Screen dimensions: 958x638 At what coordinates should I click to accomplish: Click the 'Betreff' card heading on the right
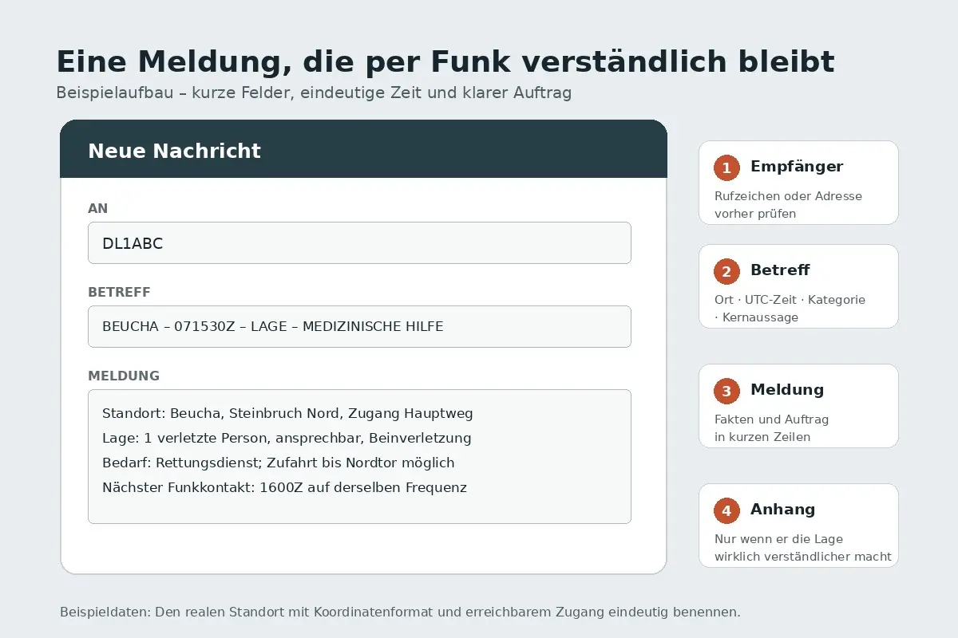780,270
